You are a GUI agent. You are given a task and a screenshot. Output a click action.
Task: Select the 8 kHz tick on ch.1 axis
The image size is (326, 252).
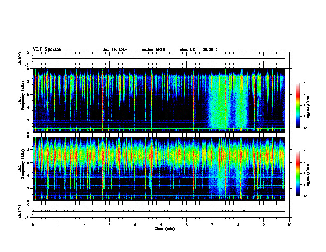pyautogui.click(x=29, y=82)
